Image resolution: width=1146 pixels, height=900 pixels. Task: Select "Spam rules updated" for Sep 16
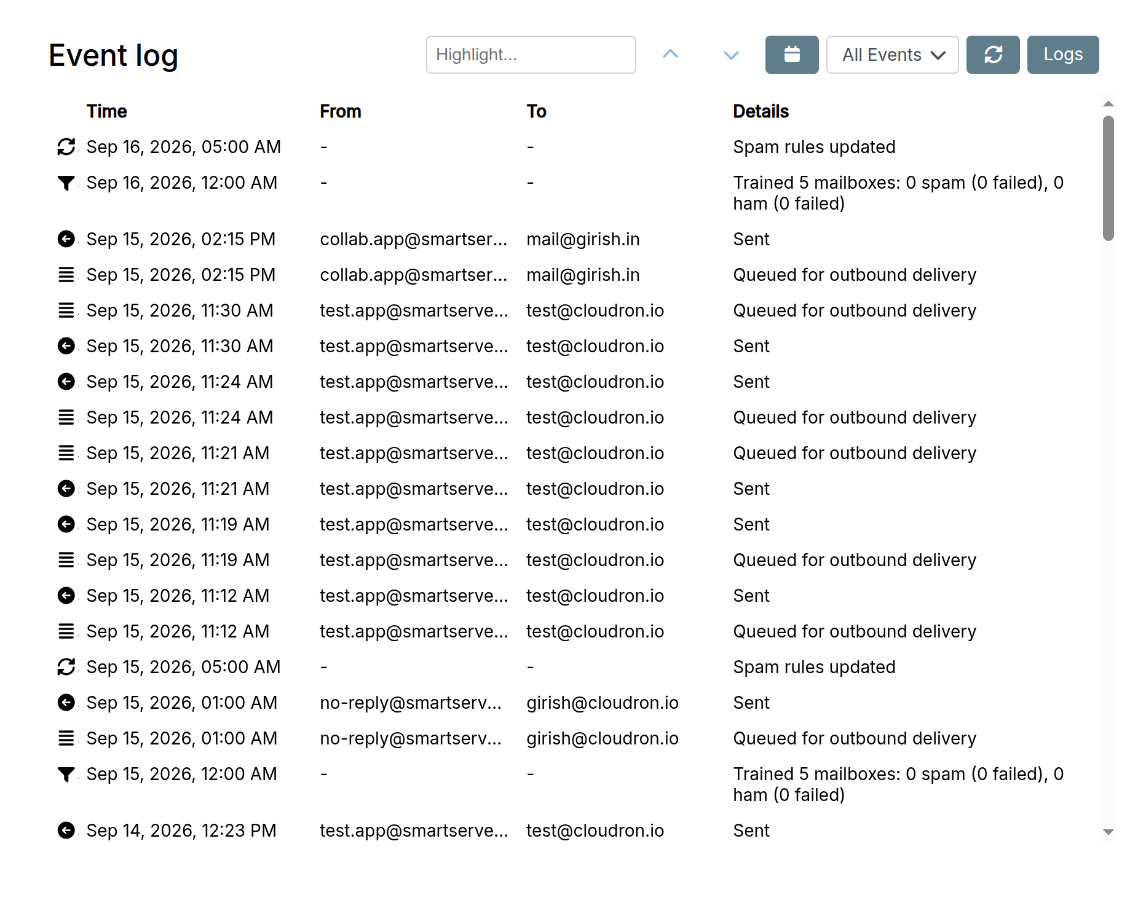pyautogui.click(x=814, y=147)
